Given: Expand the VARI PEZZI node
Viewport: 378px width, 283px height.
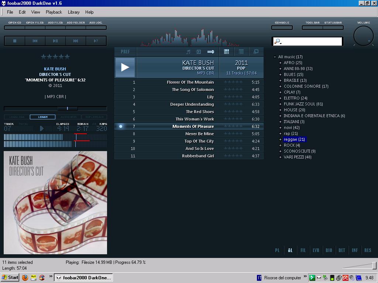Looking at the screenshot, I should 281,157.
